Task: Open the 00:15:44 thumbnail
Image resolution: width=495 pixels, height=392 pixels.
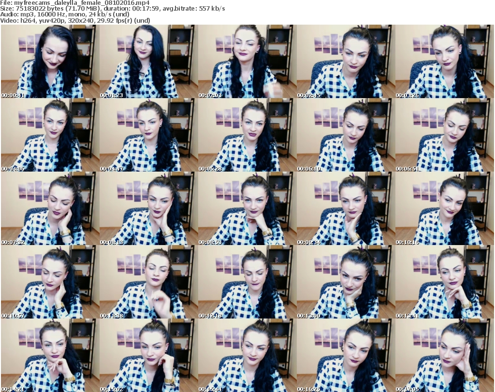Action: [246, 355]
